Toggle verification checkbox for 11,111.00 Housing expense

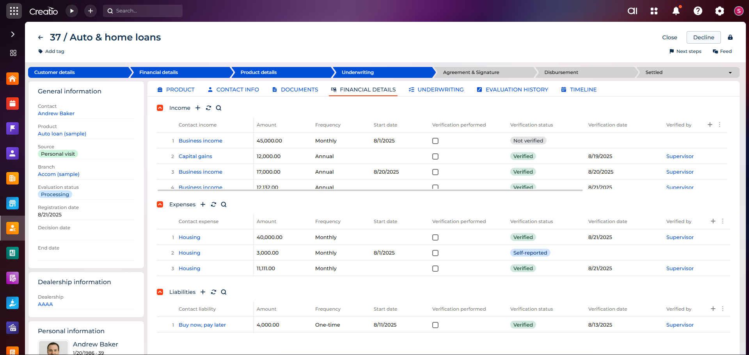tap(435, 269)
